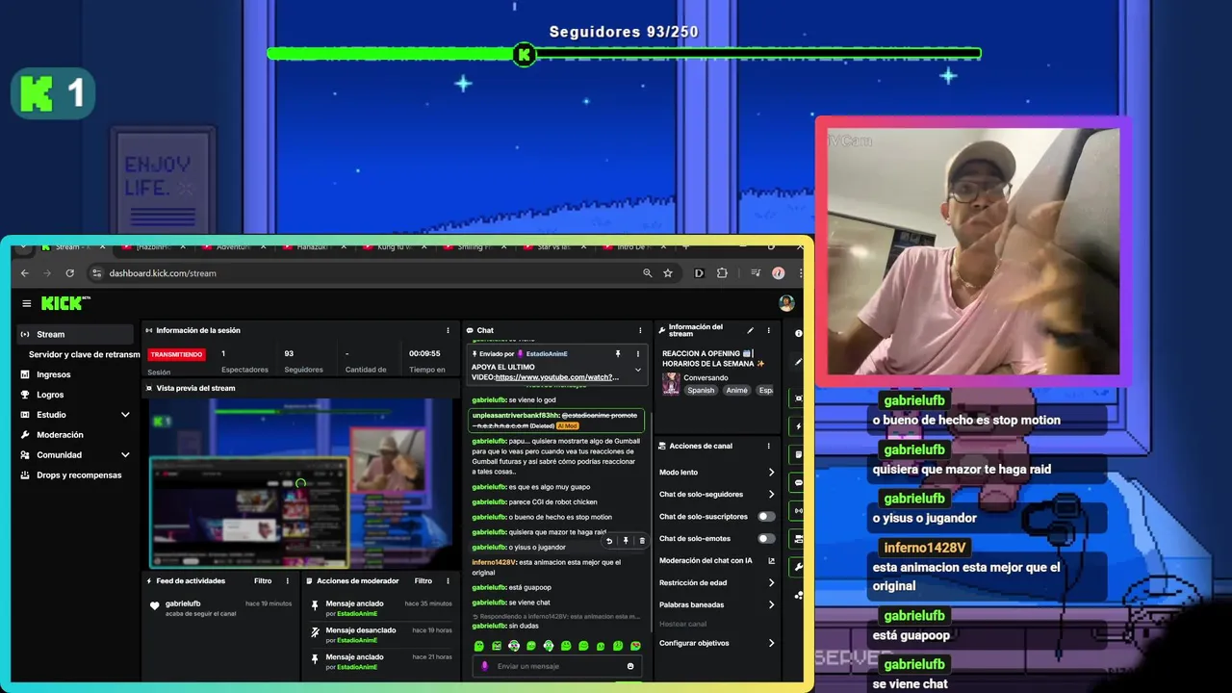Click the Spanish tag in stream info
This screenshot has height=693, width=1232.
pyautogui.click(x=701, y=390)
